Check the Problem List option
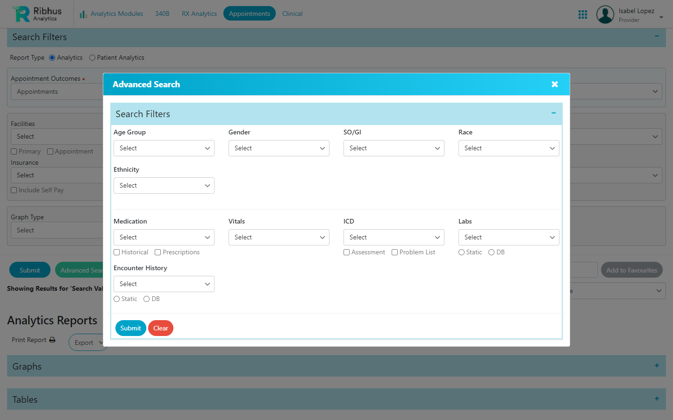The height and width of the screenshot is (420, 673). tap(394, 252)
